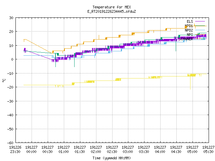Click the y-axis tick label -50
The image size is (215, 161).
point(10,129)
